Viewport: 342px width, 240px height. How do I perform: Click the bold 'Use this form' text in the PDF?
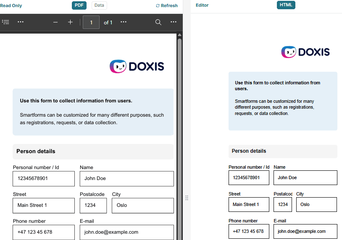(x=76, y=101)
